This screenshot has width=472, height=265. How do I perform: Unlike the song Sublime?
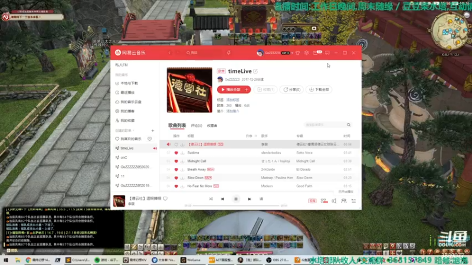[176, 153]
